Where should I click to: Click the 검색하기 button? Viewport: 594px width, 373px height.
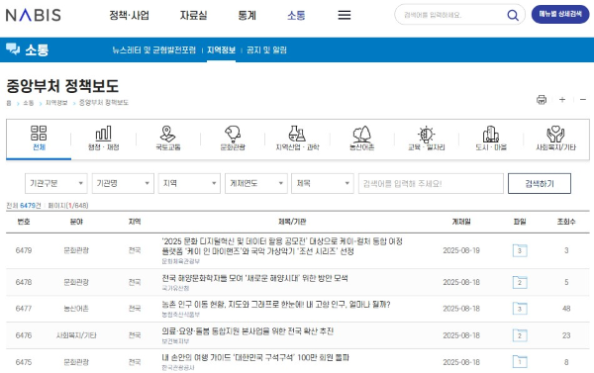click(x=540, y=184)
